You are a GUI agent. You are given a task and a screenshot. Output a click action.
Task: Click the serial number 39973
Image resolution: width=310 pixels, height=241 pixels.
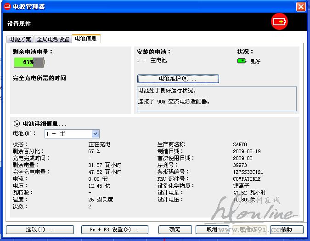[x=240, y=165]
